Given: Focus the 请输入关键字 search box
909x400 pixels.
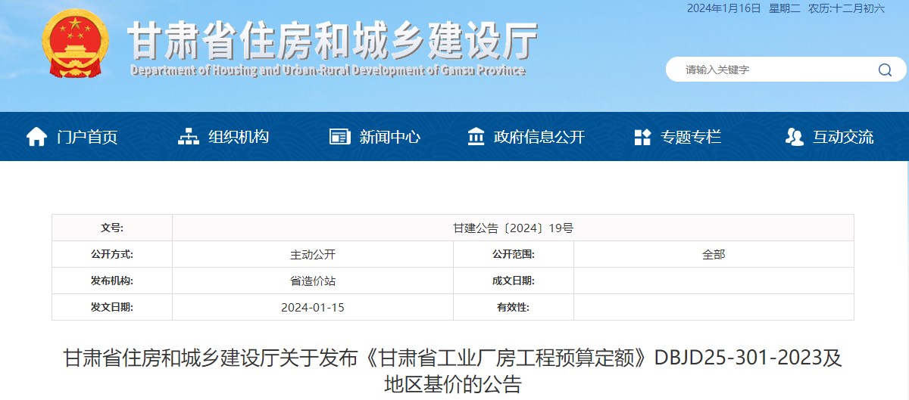Looking at the screenshot, I should [x=773, y=70].
